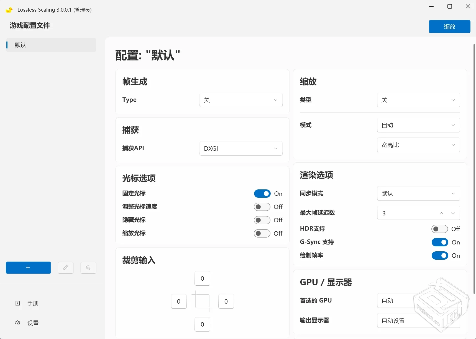Open the 设置 settings page

tap(33, 323)
